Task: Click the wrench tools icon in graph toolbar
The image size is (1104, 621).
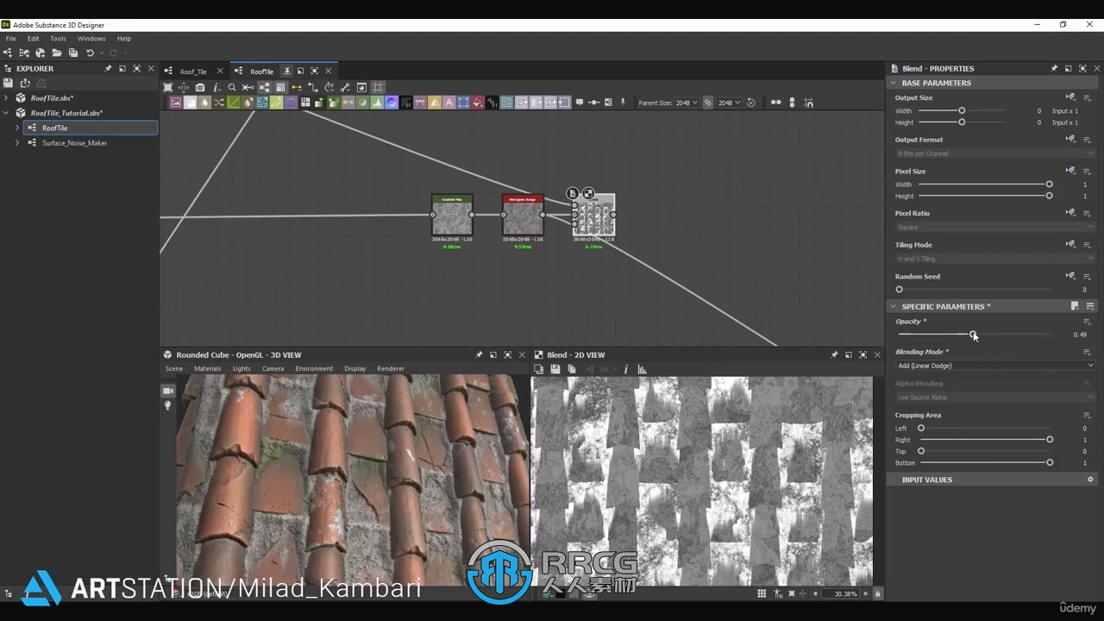Action: tap(345, 87)
